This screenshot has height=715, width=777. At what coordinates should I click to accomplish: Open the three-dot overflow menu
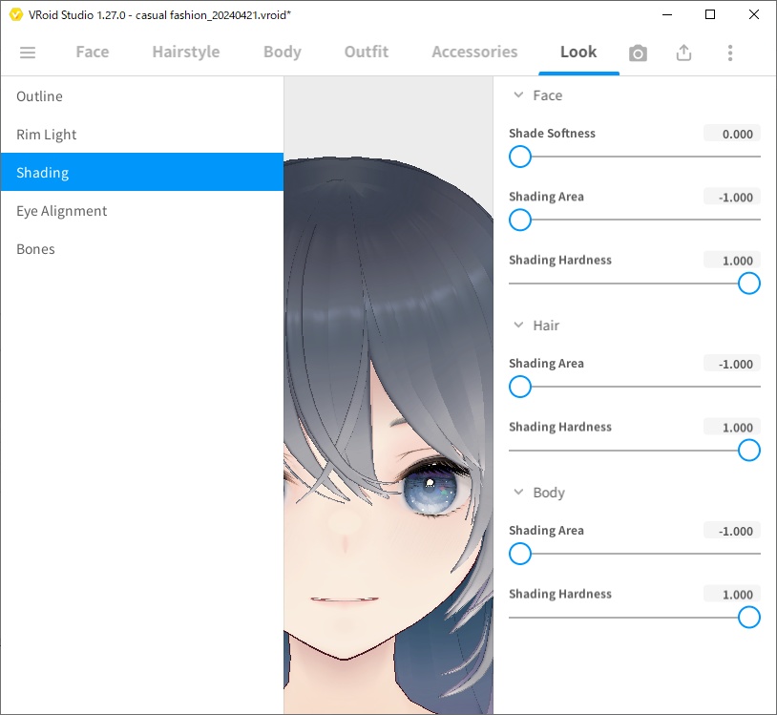(x=730, y=53)
